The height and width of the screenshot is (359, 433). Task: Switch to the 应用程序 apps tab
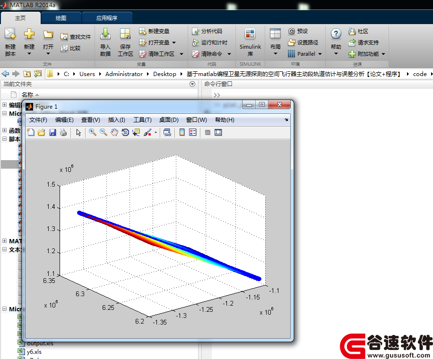click(x=107, y=18)
